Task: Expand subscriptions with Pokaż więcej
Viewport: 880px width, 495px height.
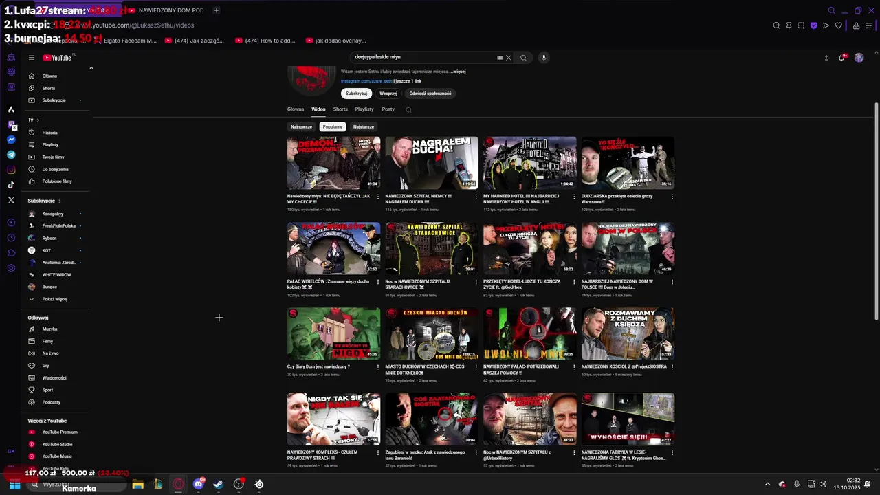Action: tap(55, 299)
